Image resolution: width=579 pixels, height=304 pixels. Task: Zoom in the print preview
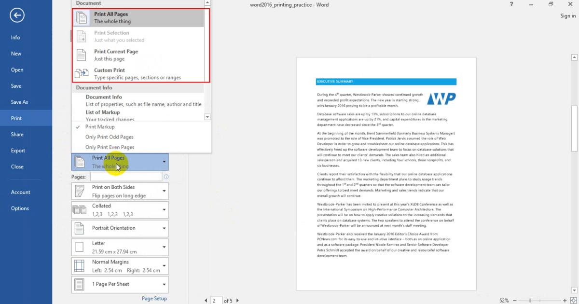click(565, 300)
